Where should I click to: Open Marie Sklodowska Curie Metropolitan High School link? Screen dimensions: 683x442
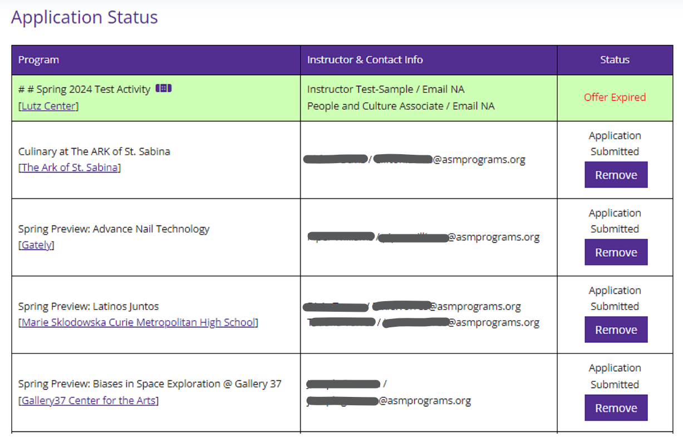coord(138,322)
